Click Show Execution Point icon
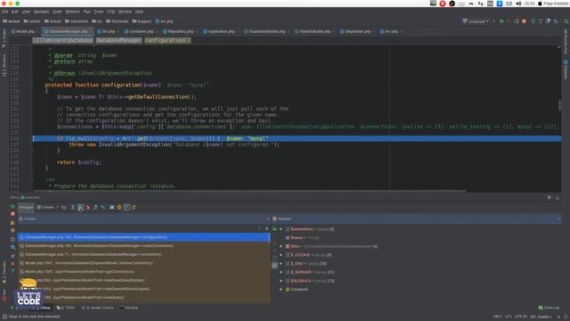The image size is (570, 321). coord(64,208)
